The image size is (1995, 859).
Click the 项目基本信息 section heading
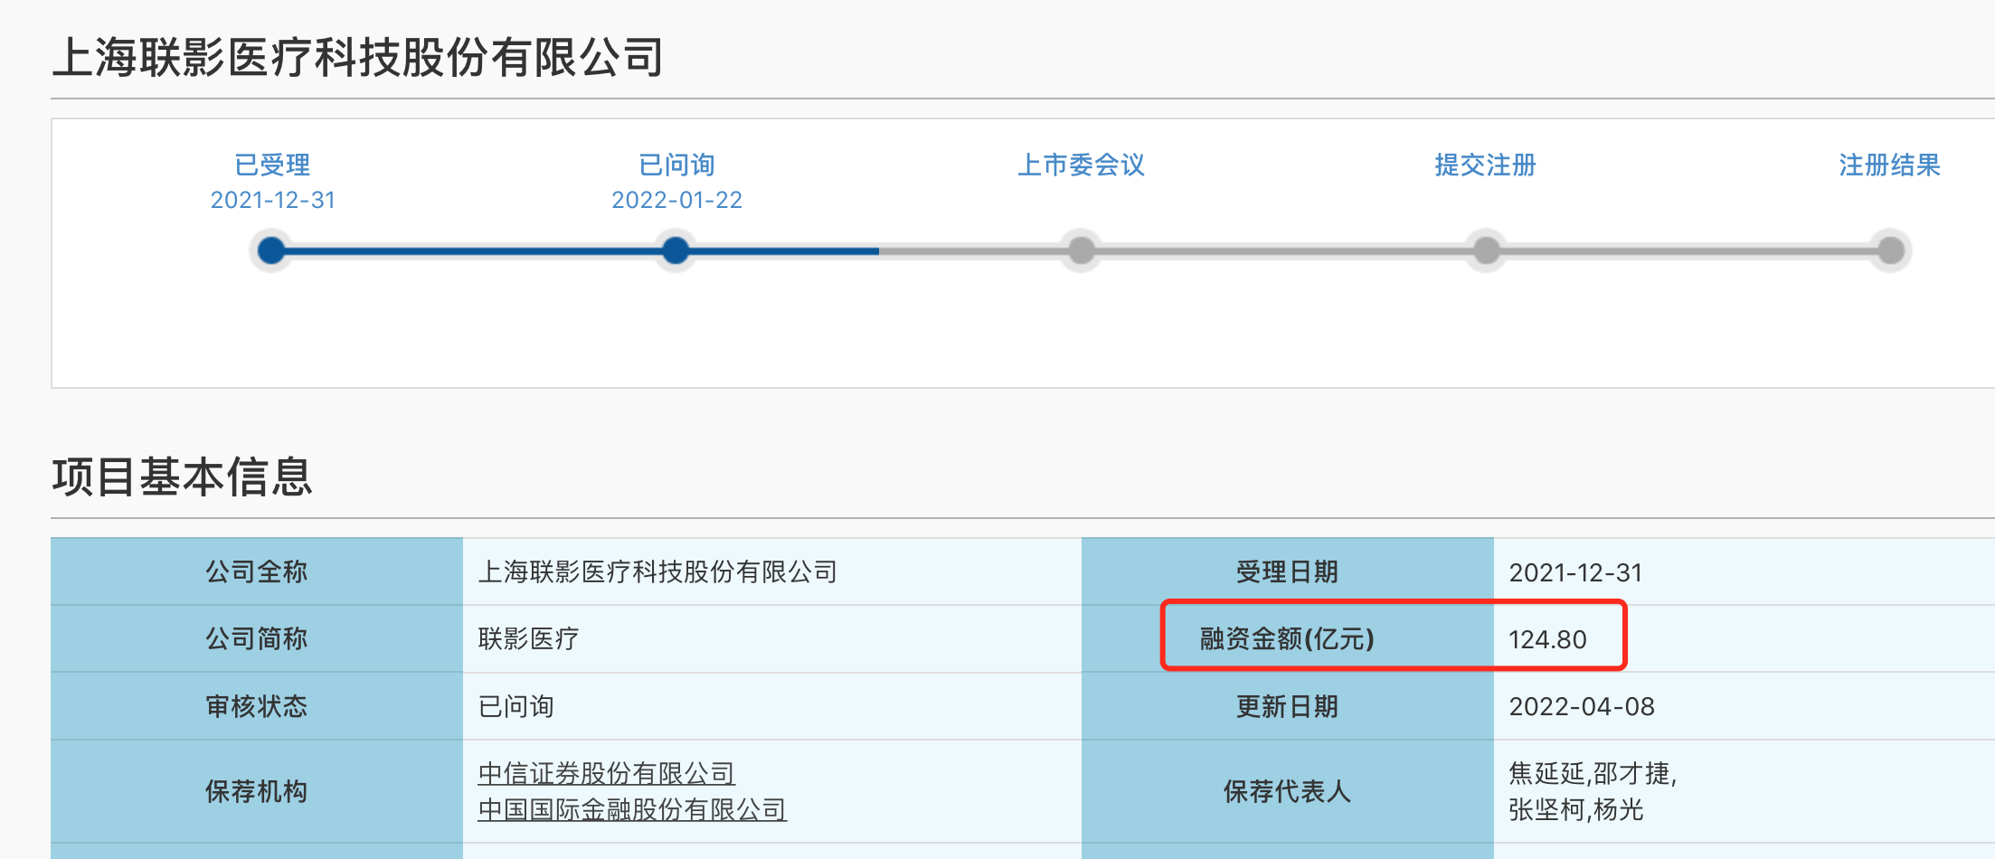point(182,477)
